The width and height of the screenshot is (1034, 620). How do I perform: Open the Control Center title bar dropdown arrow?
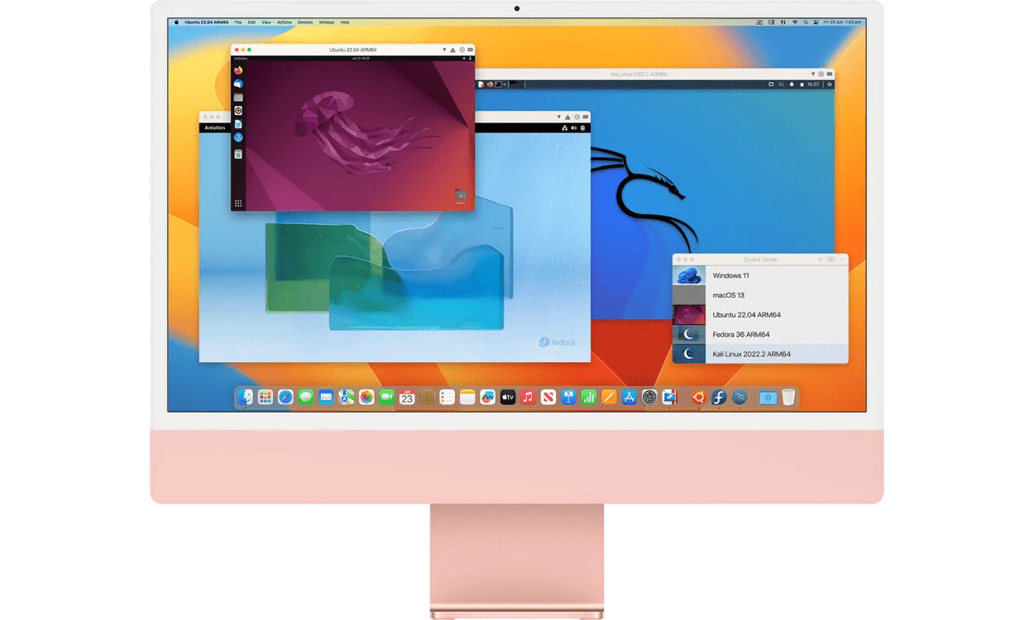click(x=842, y=260)
